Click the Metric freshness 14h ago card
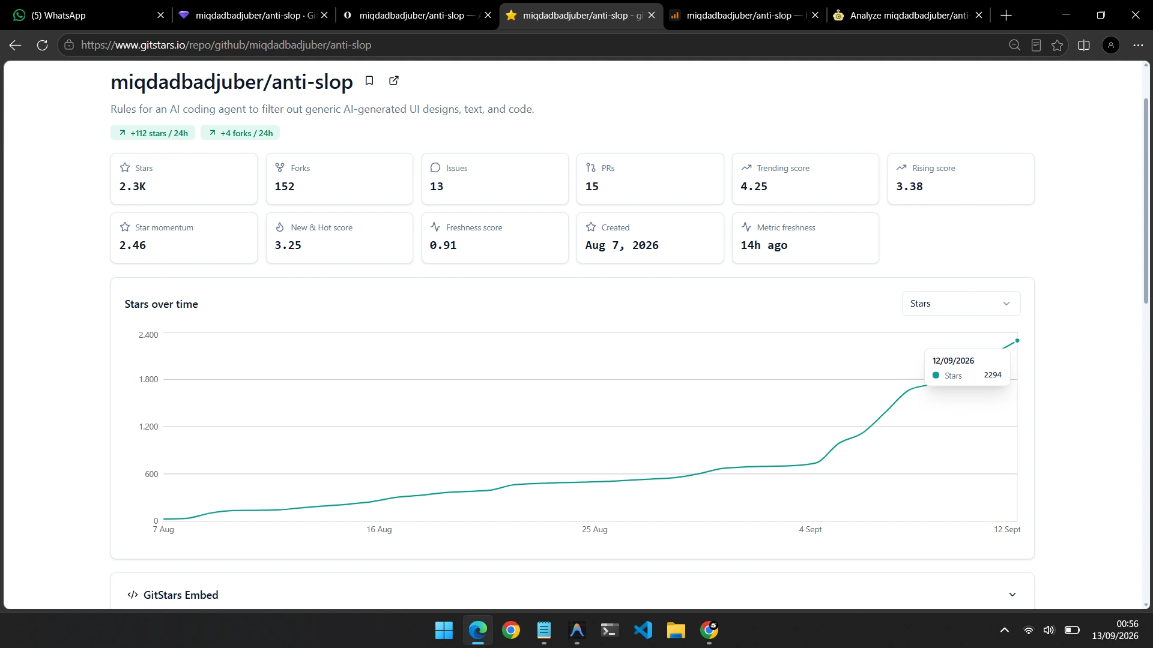Screen dimensions: 1153x648 pos(805,238)
